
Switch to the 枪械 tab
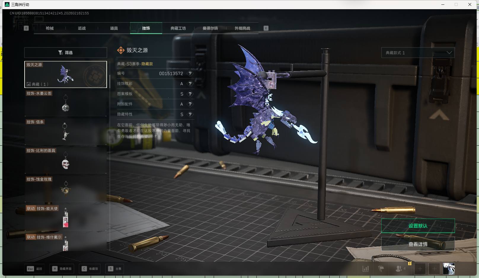pos(50,28)
